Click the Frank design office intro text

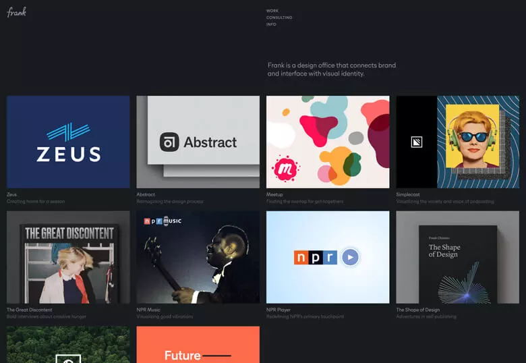click(332, 69)
